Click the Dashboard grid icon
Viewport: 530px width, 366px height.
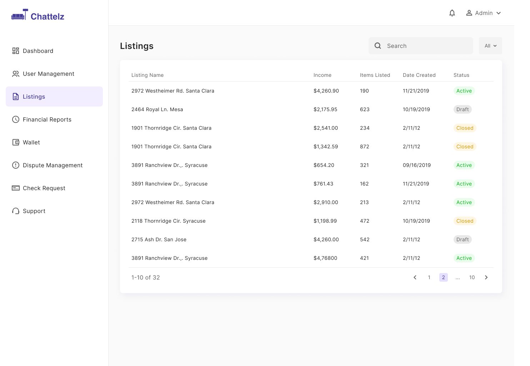tap(16, 51)
